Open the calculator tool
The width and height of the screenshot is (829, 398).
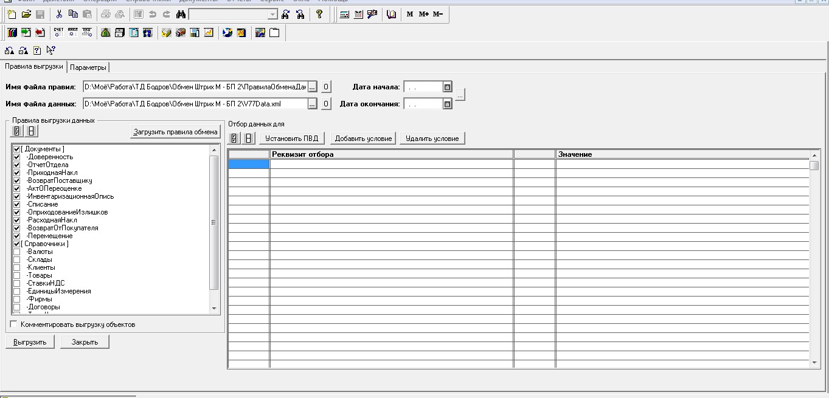click(x=344, y=14)
